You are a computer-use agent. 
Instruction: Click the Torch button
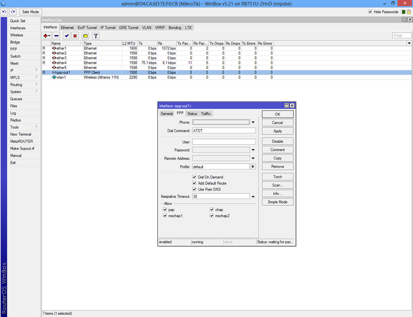[x=277, y=176]
